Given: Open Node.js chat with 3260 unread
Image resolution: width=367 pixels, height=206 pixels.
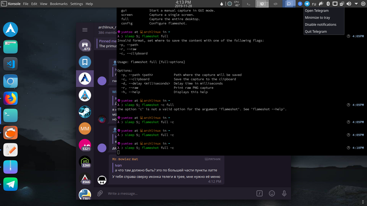Looking at the screenshot, I should 85,162.
